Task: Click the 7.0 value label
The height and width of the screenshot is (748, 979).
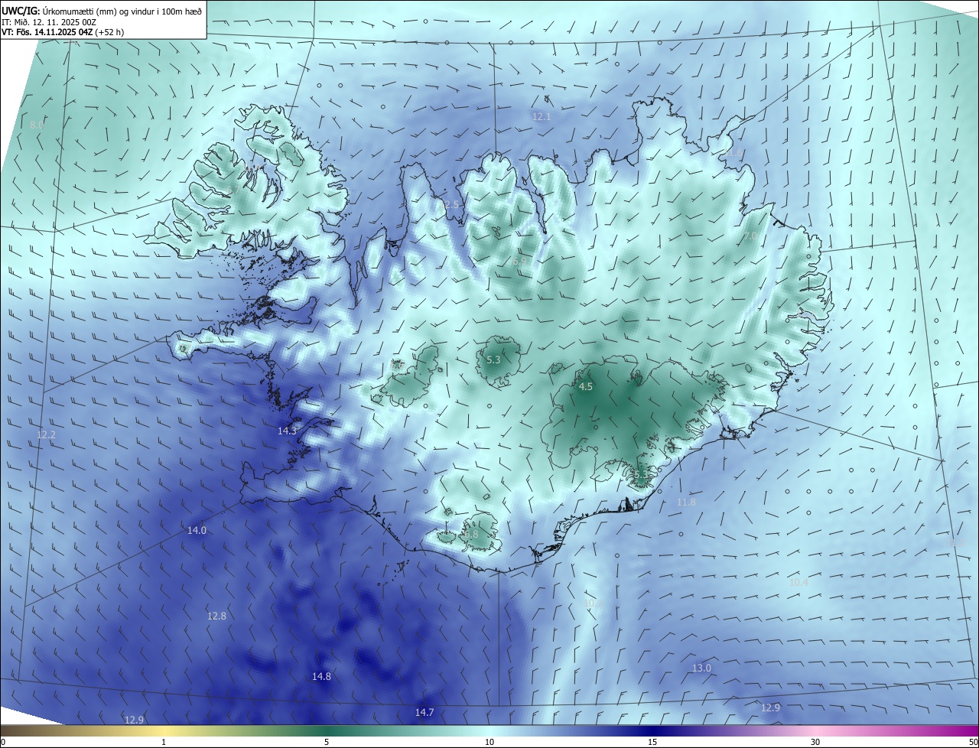Action: click(x=751, y=236)
